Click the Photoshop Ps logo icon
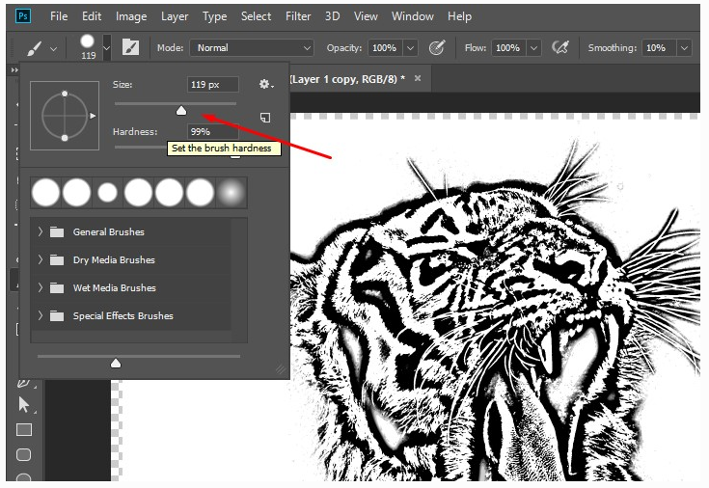This screenshot has width=709, height=488. coord(22,16)
